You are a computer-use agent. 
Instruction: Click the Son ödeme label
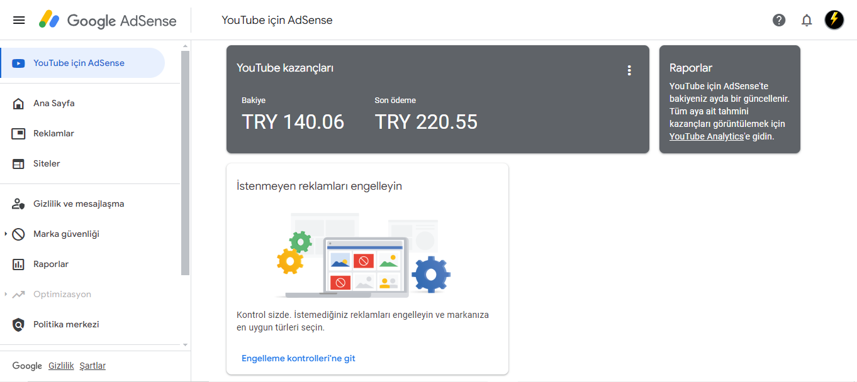tap(395, 100)
